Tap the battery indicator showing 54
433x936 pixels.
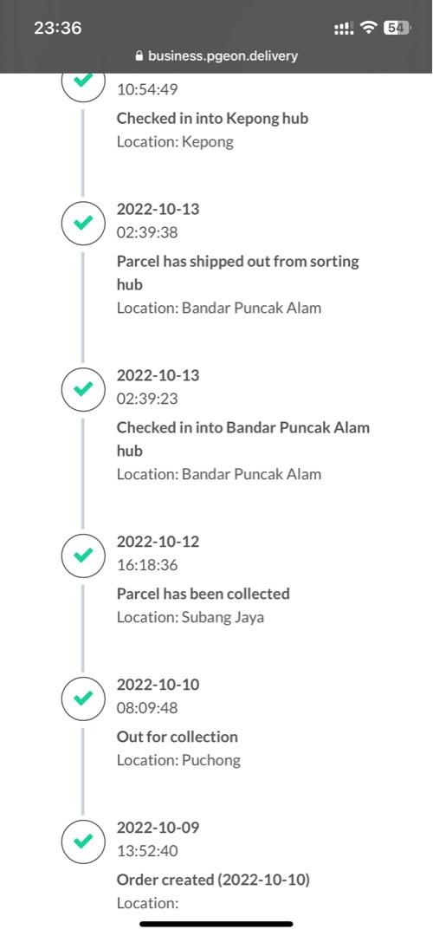pos(397,28)
